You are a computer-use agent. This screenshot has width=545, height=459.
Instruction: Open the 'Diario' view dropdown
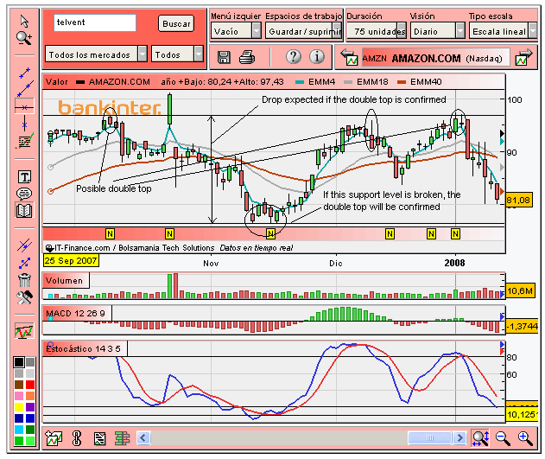[x=438, y=31]
